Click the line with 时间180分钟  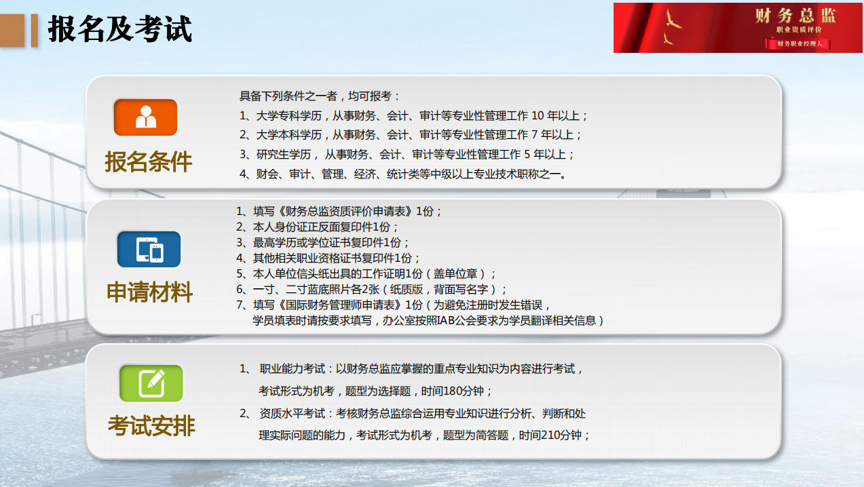pyautogui.click(x=375, y=391)
